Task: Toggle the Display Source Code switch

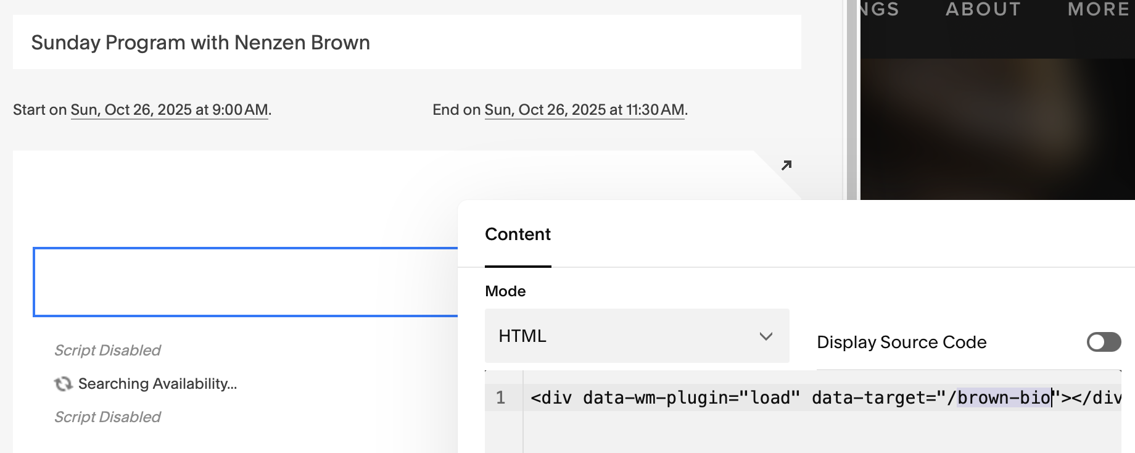Action: pos(1104,342)
